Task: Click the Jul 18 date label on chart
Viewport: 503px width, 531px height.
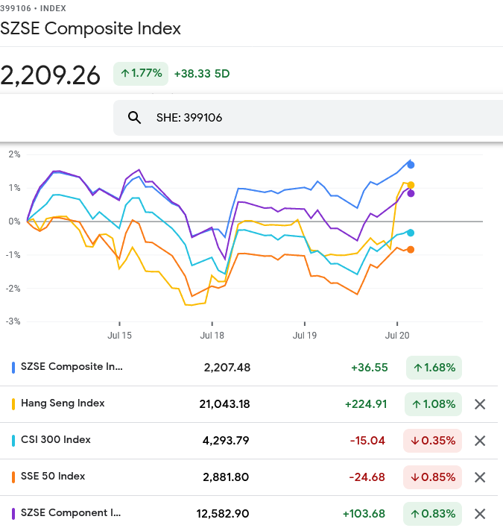Action: 212,336
